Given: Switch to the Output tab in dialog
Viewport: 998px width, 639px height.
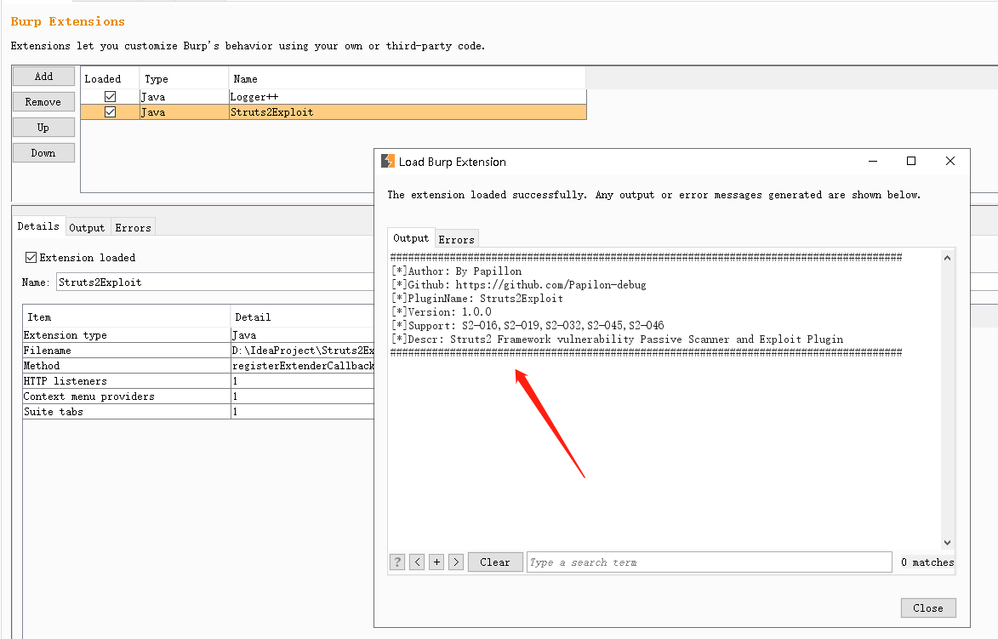Looking at the screenshot, I should coord(411,238).
